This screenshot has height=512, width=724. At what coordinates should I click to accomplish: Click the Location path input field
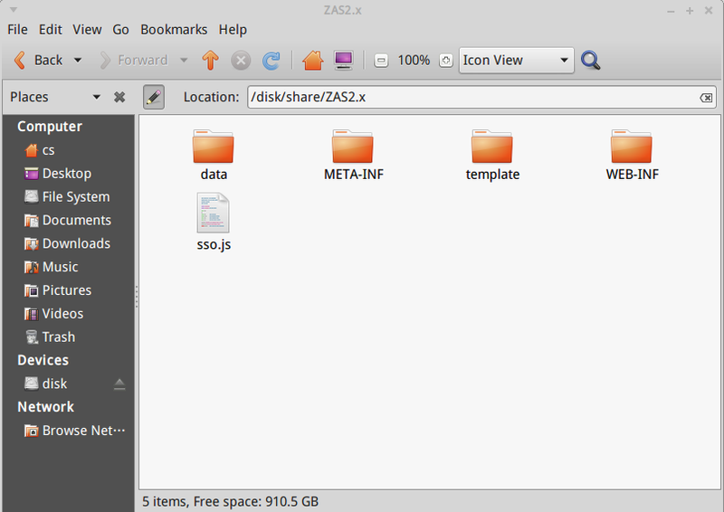click(471, 98)
